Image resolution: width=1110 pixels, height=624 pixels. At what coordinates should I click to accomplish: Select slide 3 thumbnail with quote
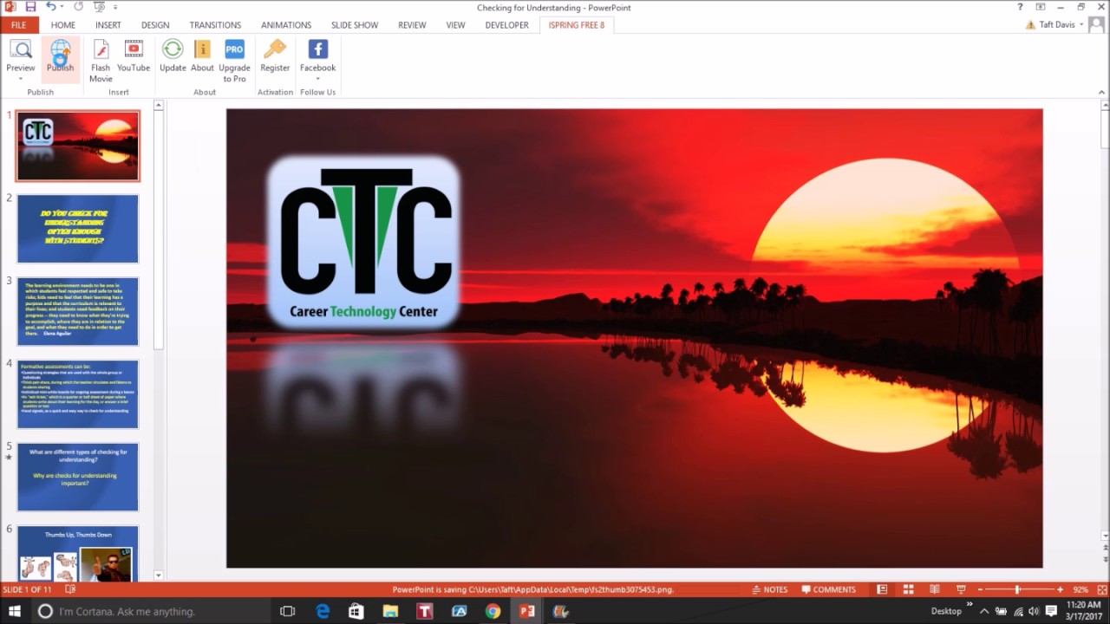pos(78,311)
